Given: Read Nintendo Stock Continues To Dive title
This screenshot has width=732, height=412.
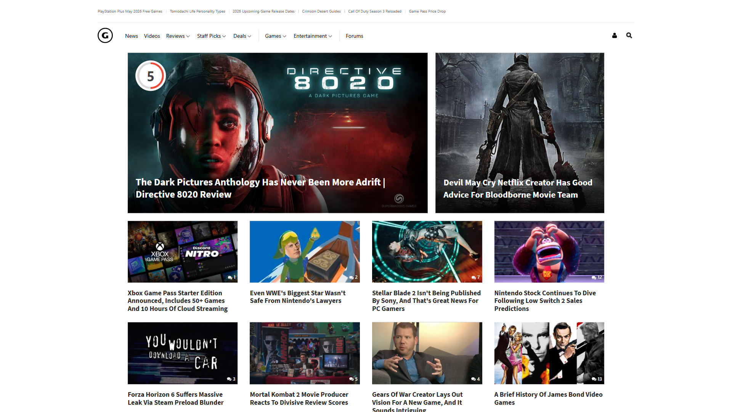Looking at the screenshot, I should pos(545,301).
